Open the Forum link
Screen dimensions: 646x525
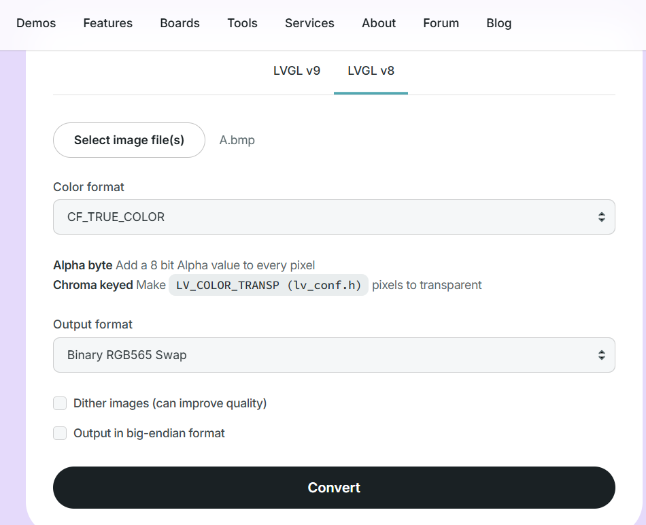441,23
